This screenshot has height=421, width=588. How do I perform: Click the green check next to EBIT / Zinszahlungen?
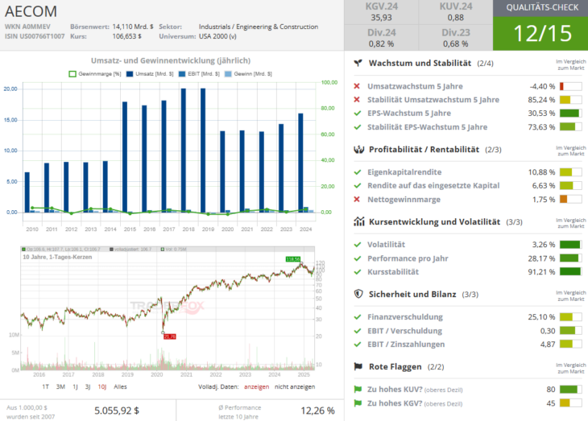[358, 345]
